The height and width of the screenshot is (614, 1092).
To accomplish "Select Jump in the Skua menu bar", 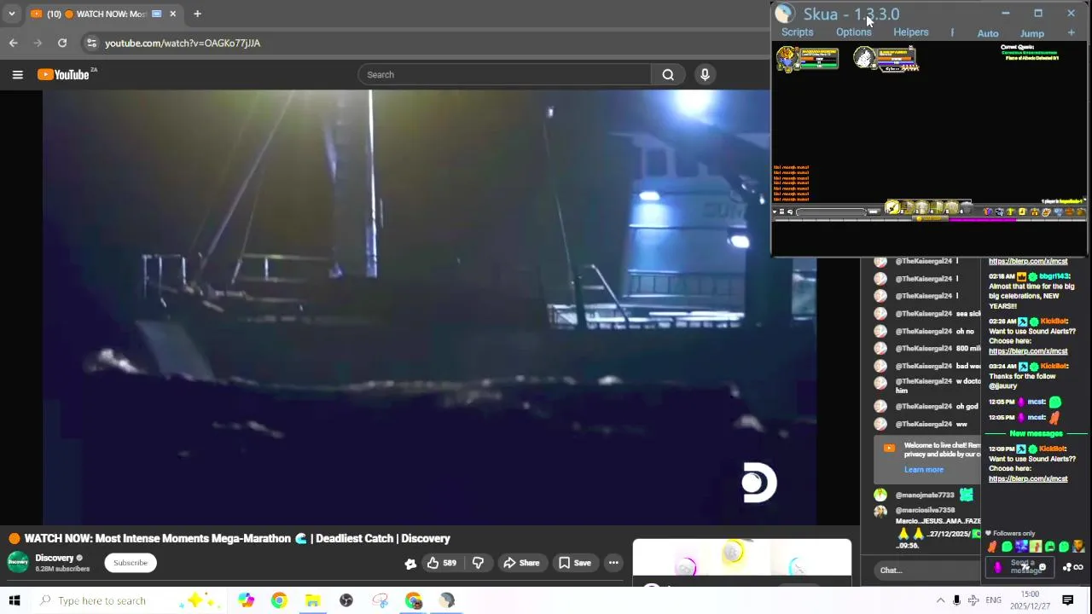I will (x=1032, y=33).
